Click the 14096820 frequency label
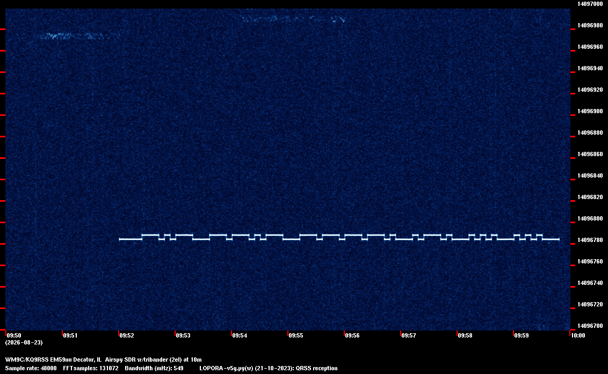The width and height of the screenshot is (608, 374). pos(590,197)
